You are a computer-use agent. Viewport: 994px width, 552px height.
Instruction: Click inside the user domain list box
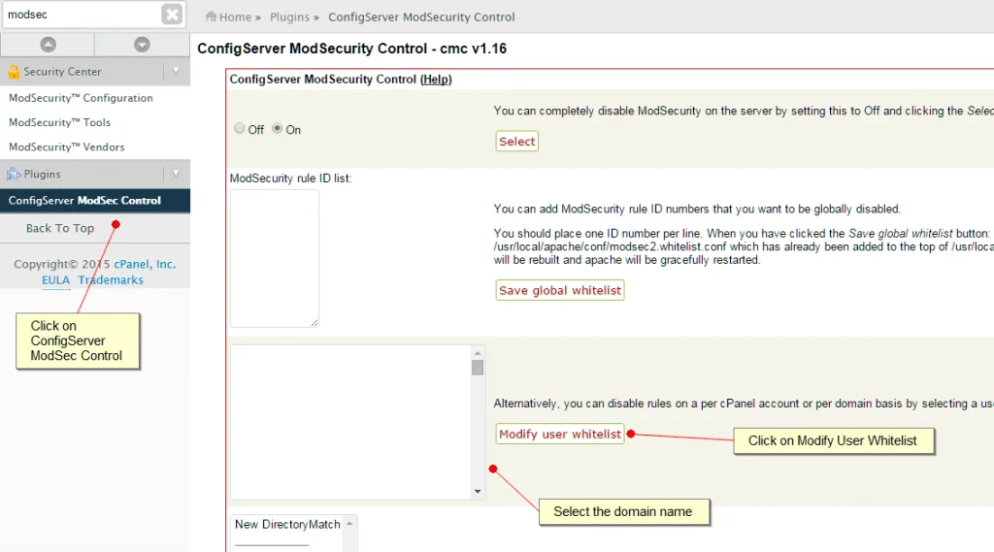(350, 422)
